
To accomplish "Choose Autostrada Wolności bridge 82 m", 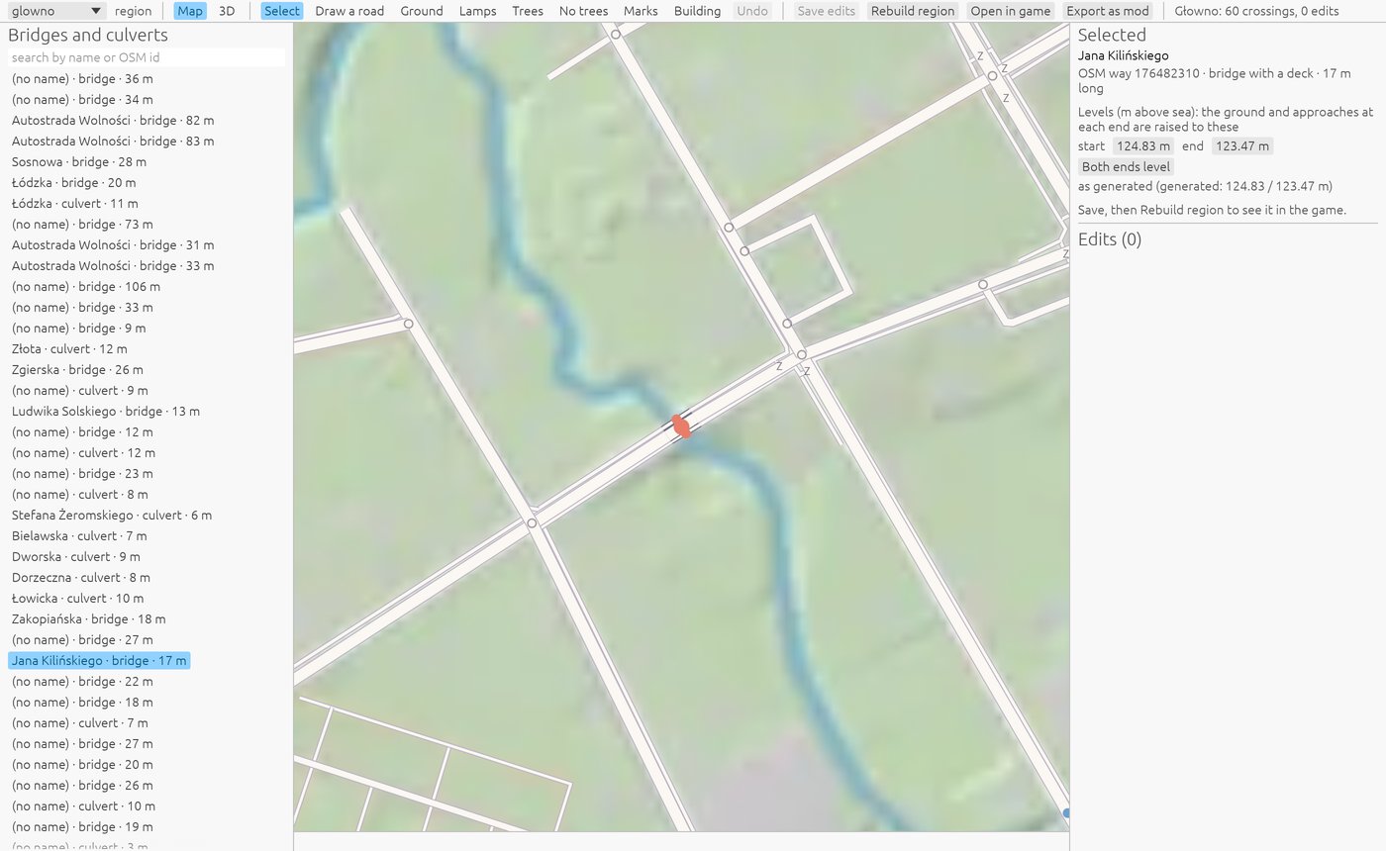I will tap(113, 121).
